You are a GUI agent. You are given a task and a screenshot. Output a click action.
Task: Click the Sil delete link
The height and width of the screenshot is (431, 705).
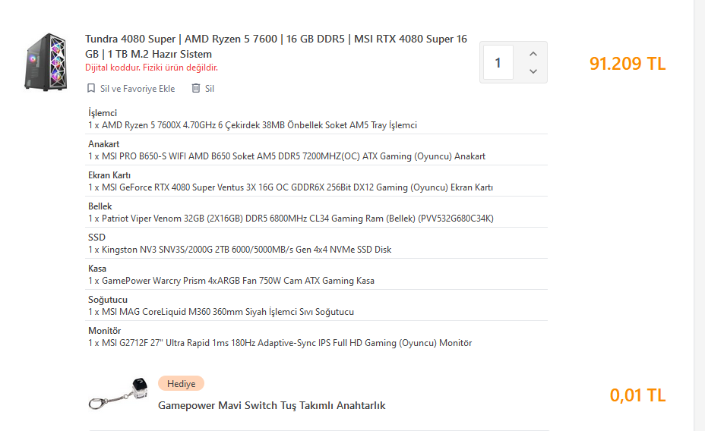pos(210,89)
